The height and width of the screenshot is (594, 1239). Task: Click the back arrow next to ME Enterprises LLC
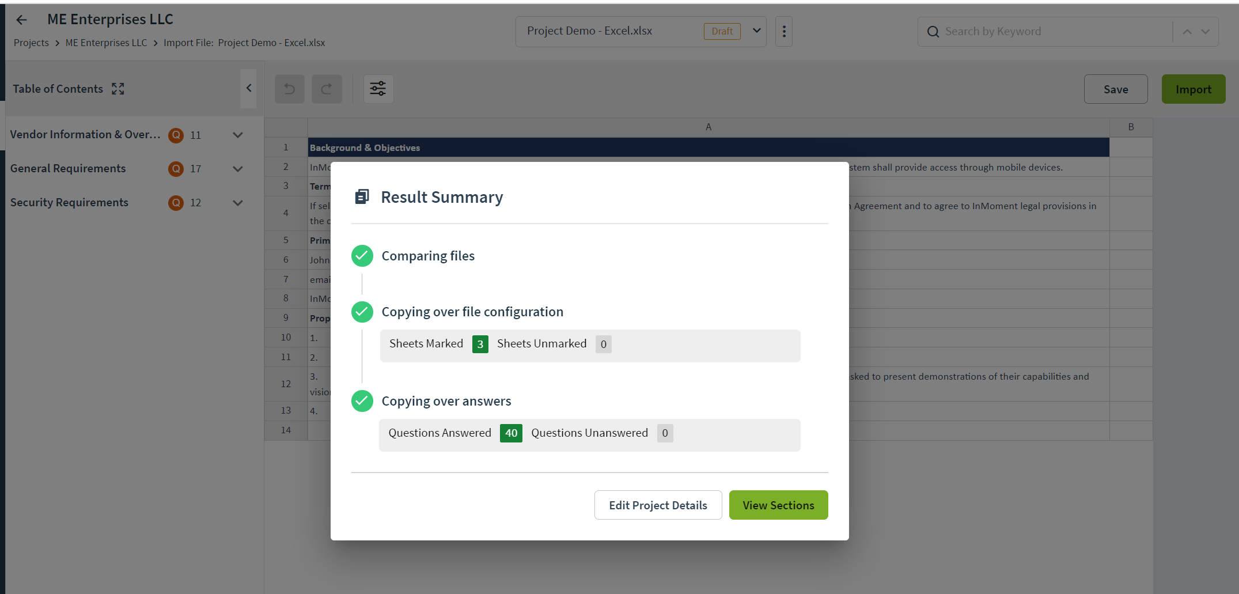[21, 19]
